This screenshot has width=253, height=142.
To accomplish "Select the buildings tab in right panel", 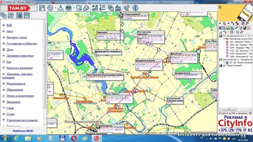I will pyautogui.click(x=232, y=28).
